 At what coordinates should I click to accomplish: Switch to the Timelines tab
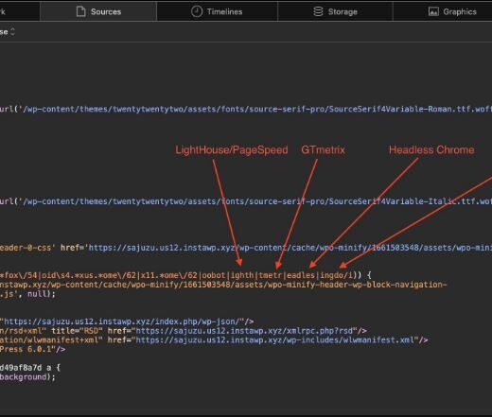click(x=217, y=11)
